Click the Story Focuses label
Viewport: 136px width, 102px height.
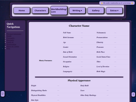point(46,60)
